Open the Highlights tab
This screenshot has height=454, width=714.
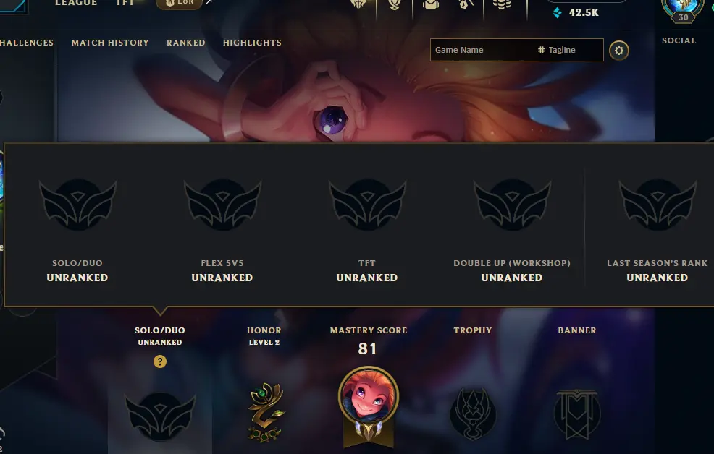tap(252, 43)
